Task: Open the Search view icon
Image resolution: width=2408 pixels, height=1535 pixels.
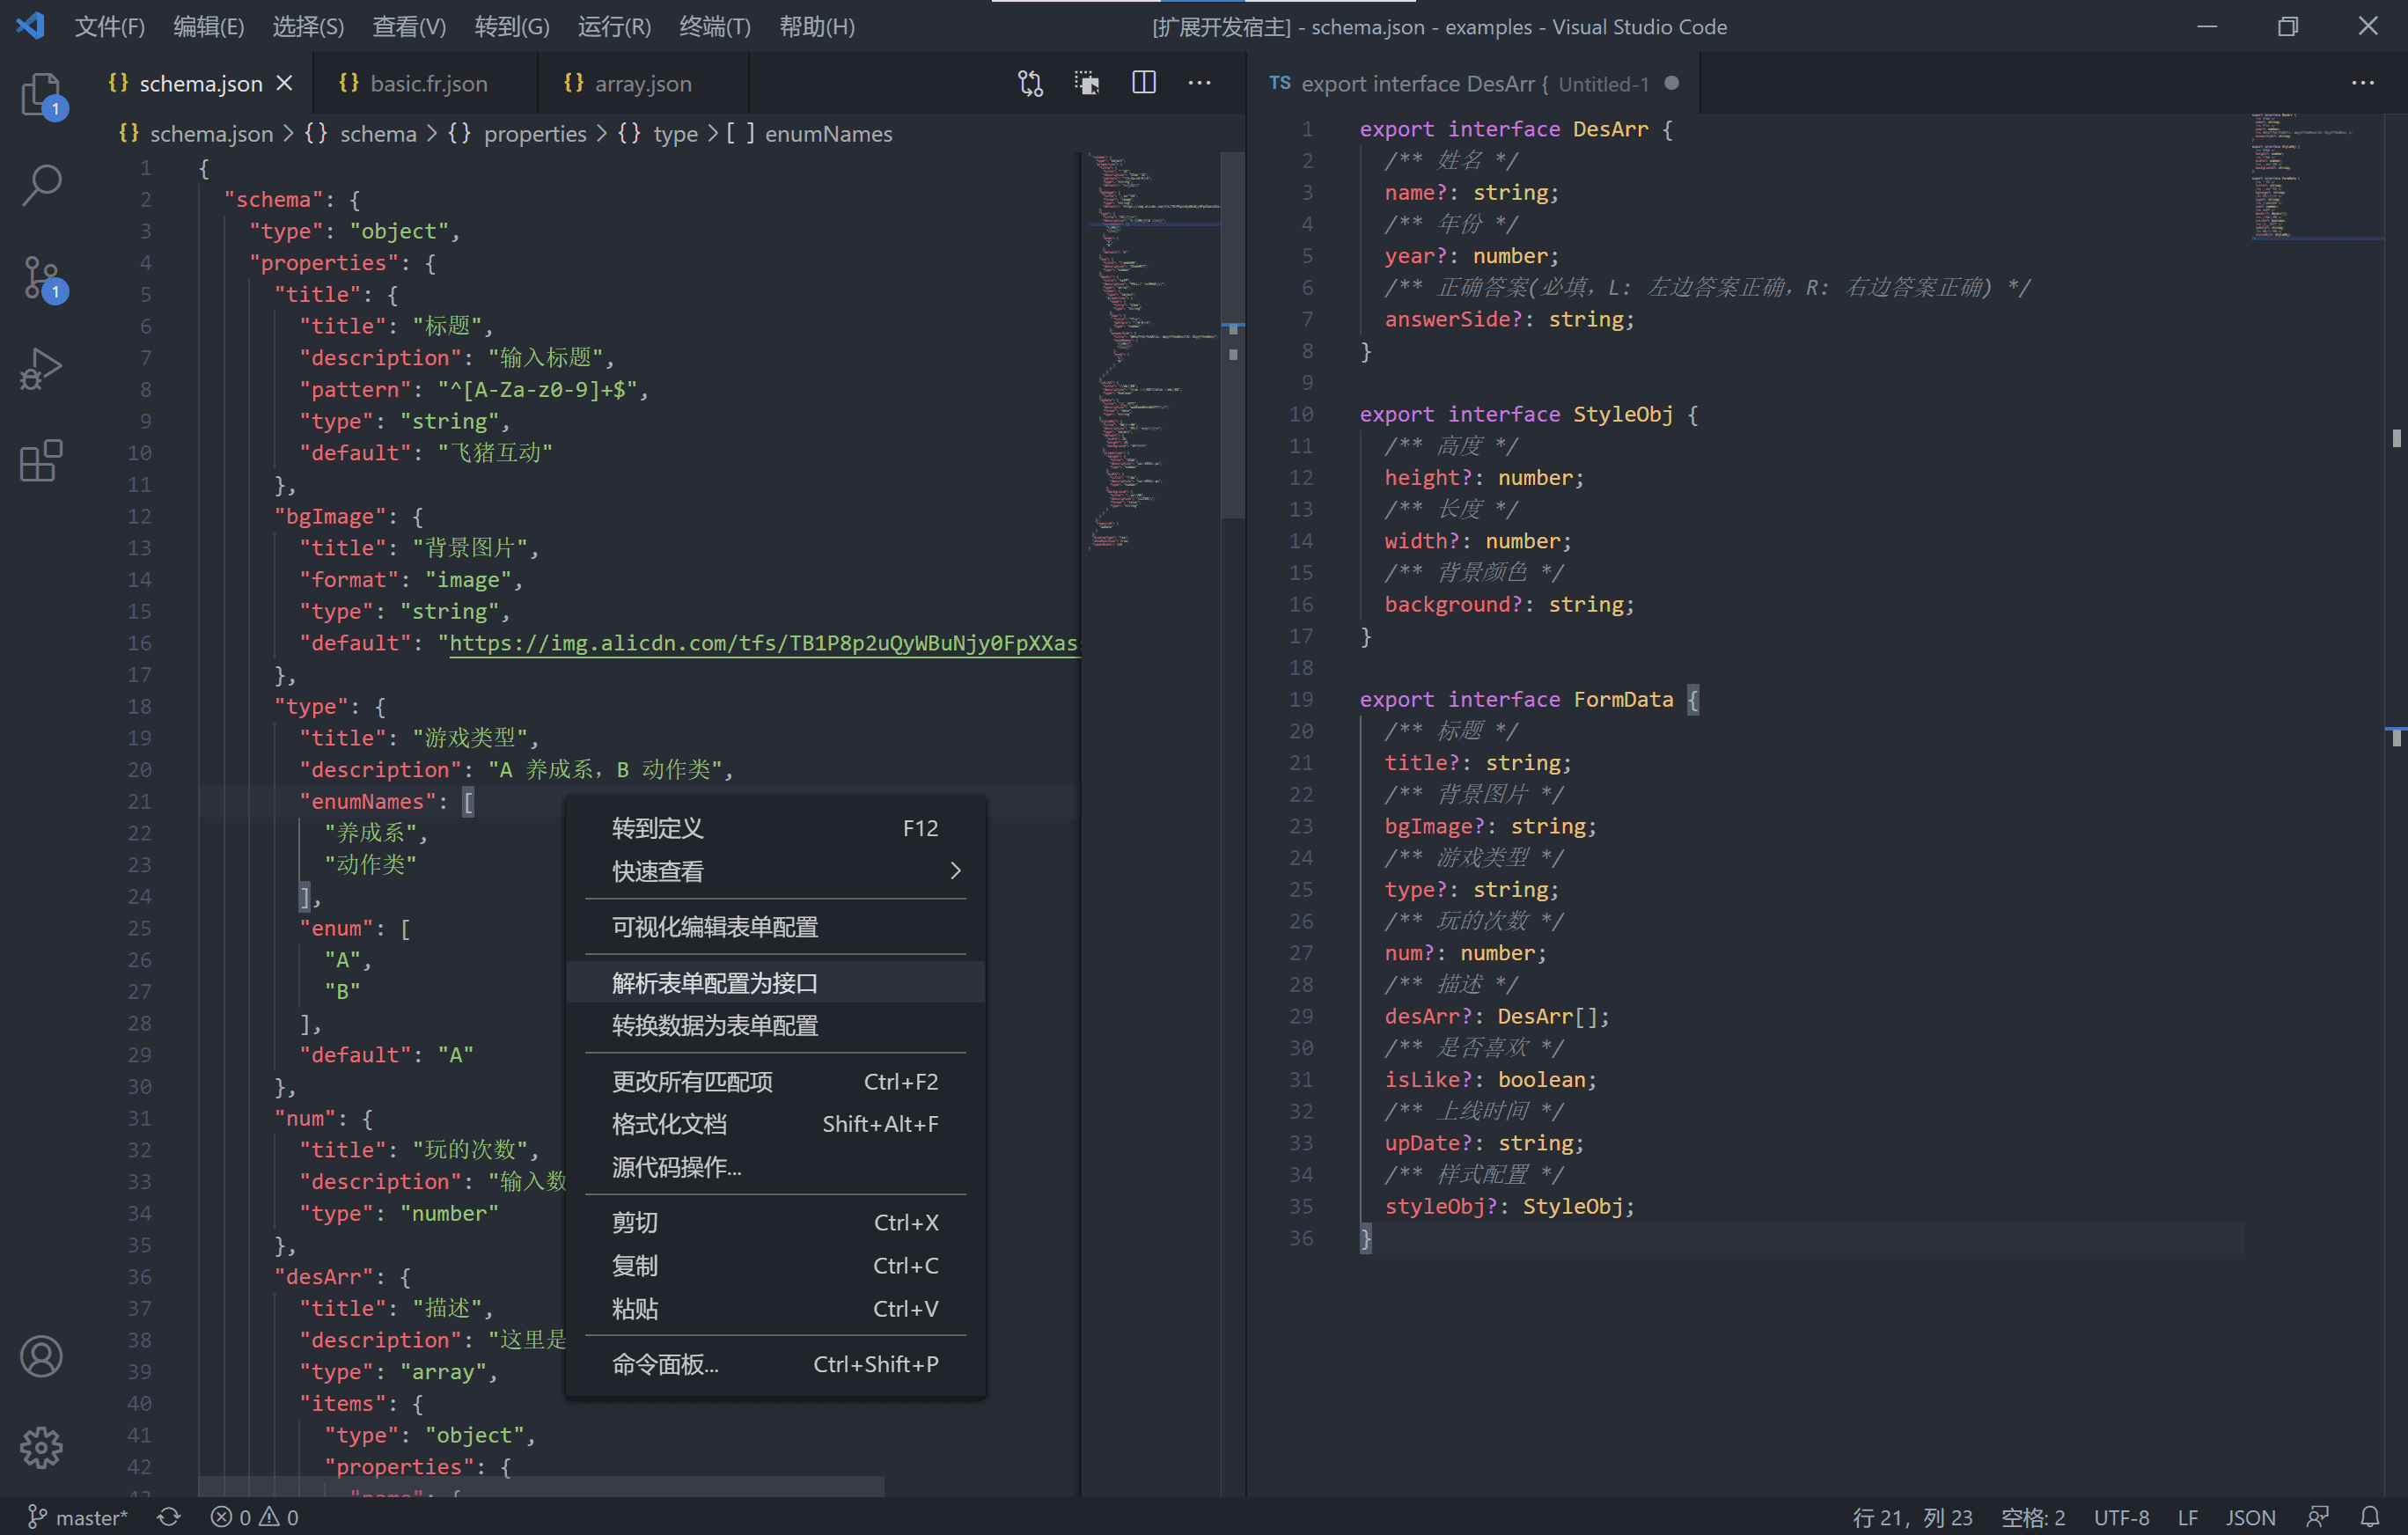Action: [x=41, y=184]
